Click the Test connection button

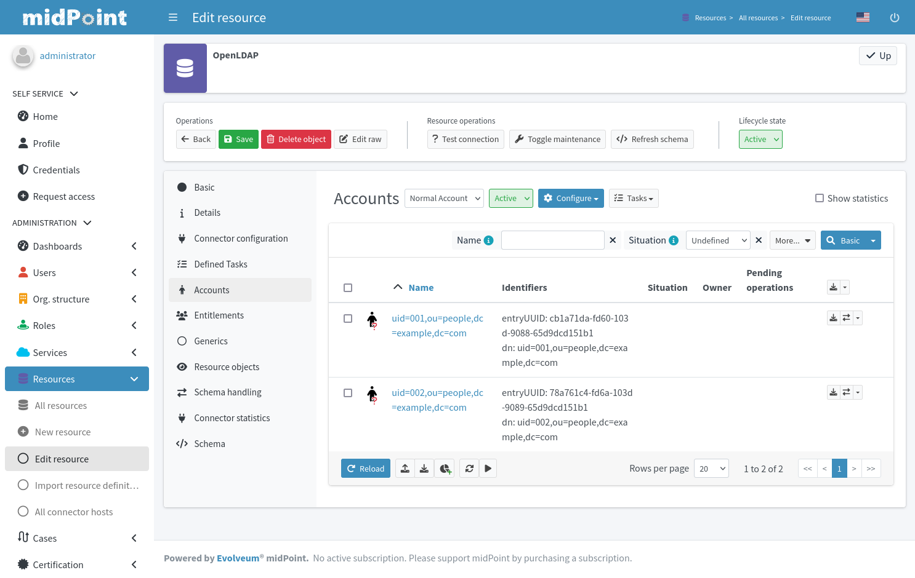[x=466, y=139]
